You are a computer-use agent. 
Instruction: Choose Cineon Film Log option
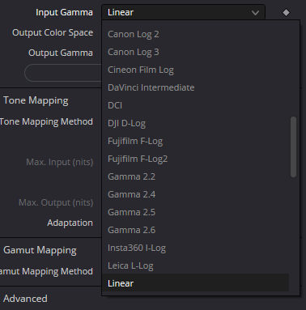coord(195,70)
